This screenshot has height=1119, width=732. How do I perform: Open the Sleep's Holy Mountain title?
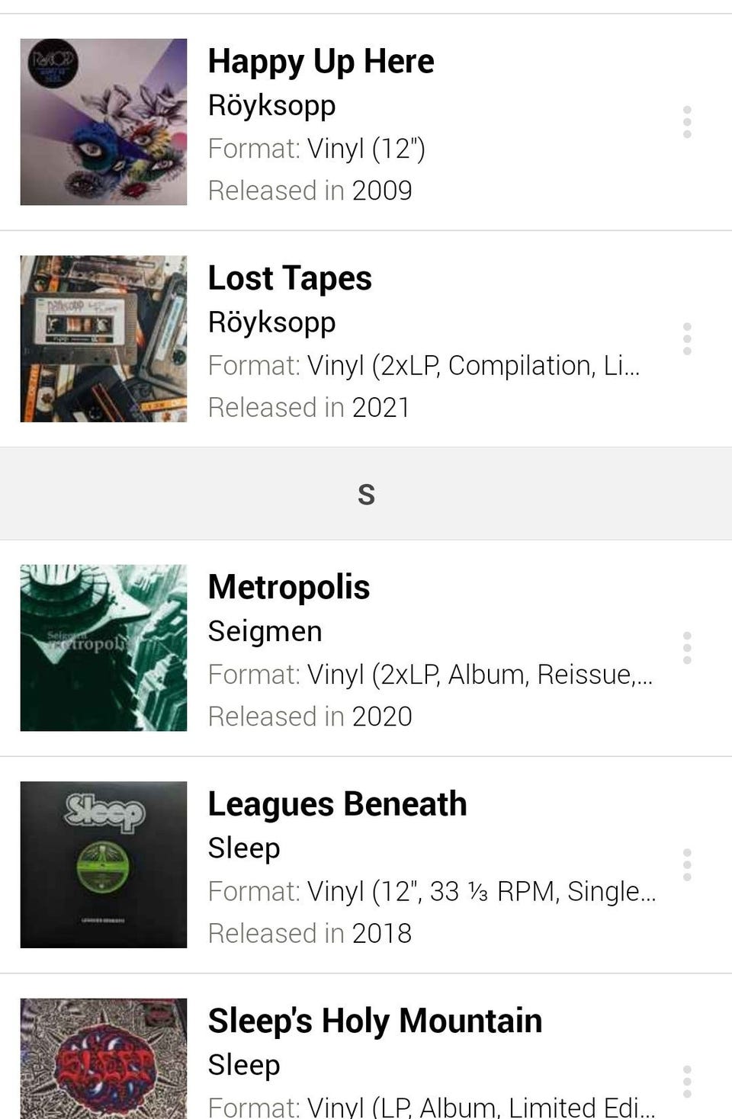[x=374, y=1021]
